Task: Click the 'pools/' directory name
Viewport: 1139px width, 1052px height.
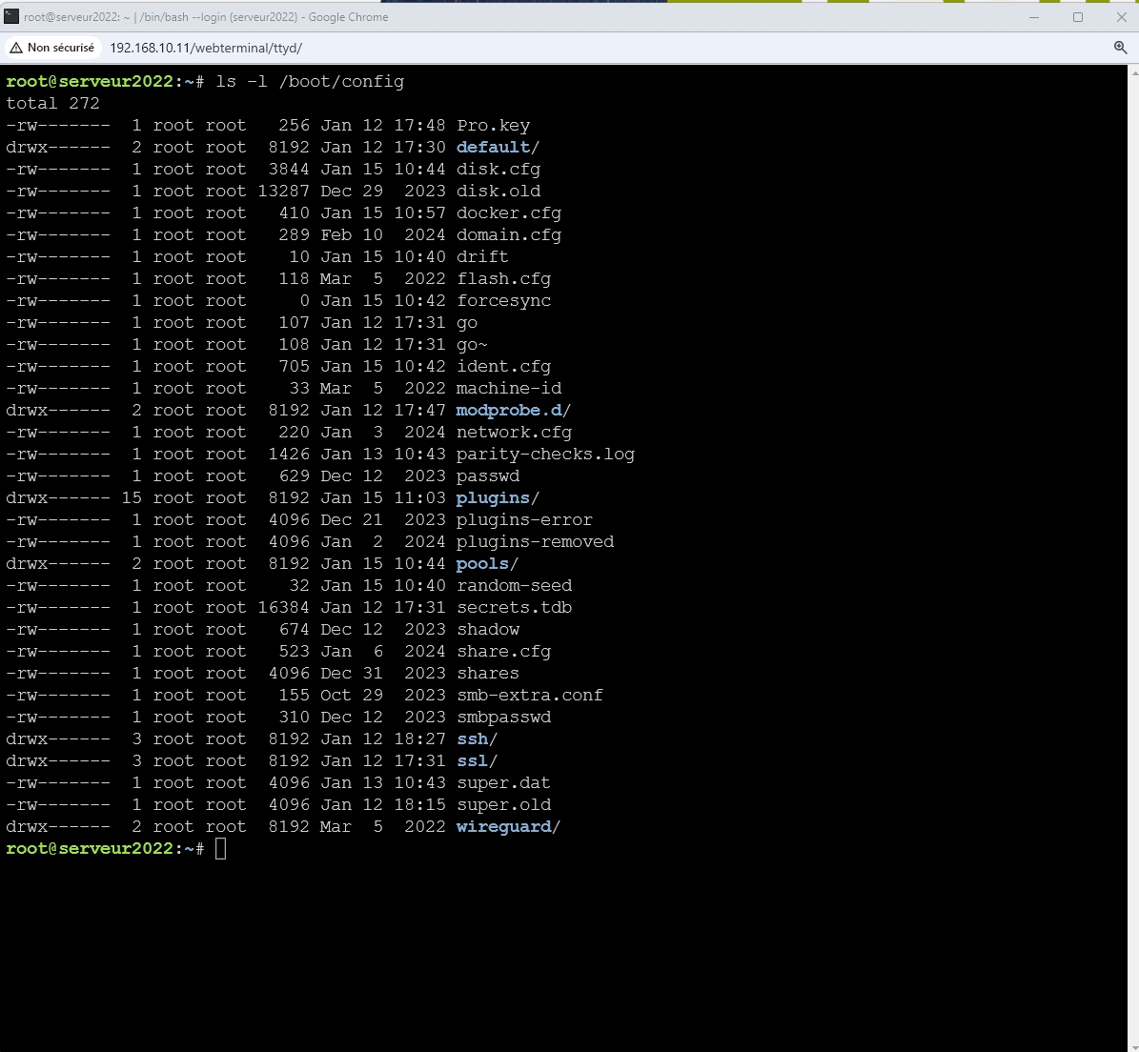Action: pyautogui.click(x=487, y=564)
